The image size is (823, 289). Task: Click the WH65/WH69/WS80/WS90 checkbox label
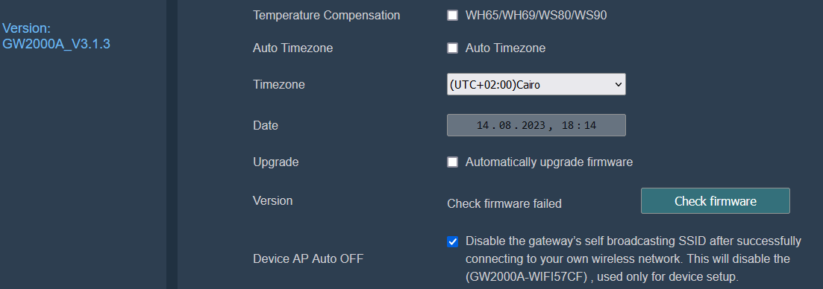(536, 15)
